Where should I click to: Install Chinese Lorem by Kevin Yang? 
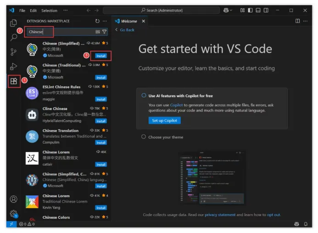tap(101, 208)
